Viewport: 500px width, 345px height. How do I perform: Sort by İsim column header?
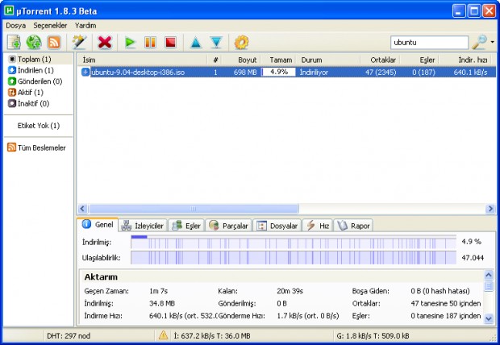click(142, 60)
